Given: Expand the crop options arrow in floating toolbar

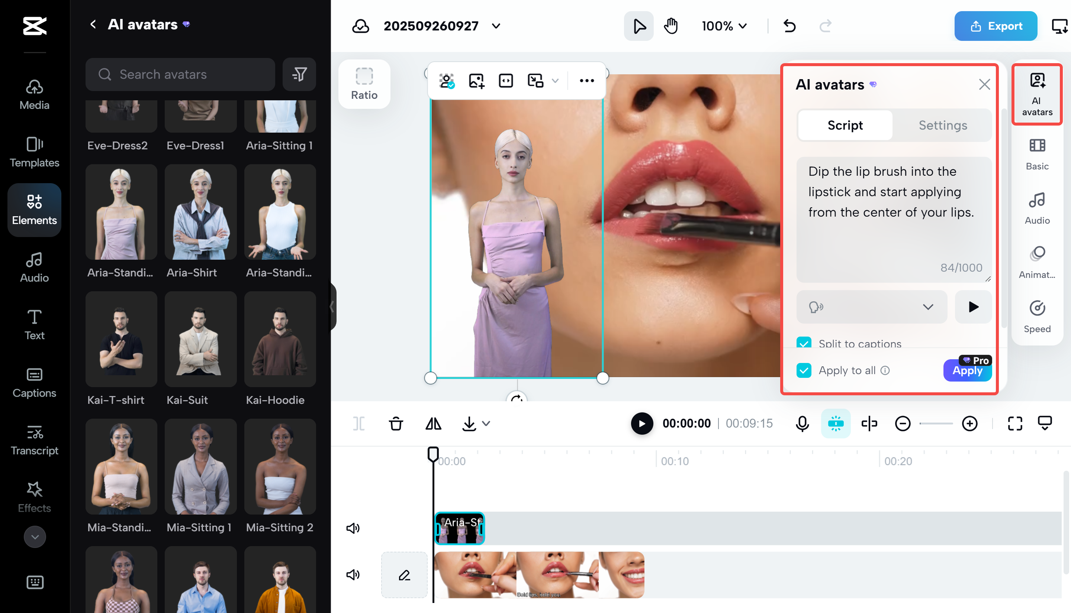Looking at the screenshot, I should tap(555, 81).
